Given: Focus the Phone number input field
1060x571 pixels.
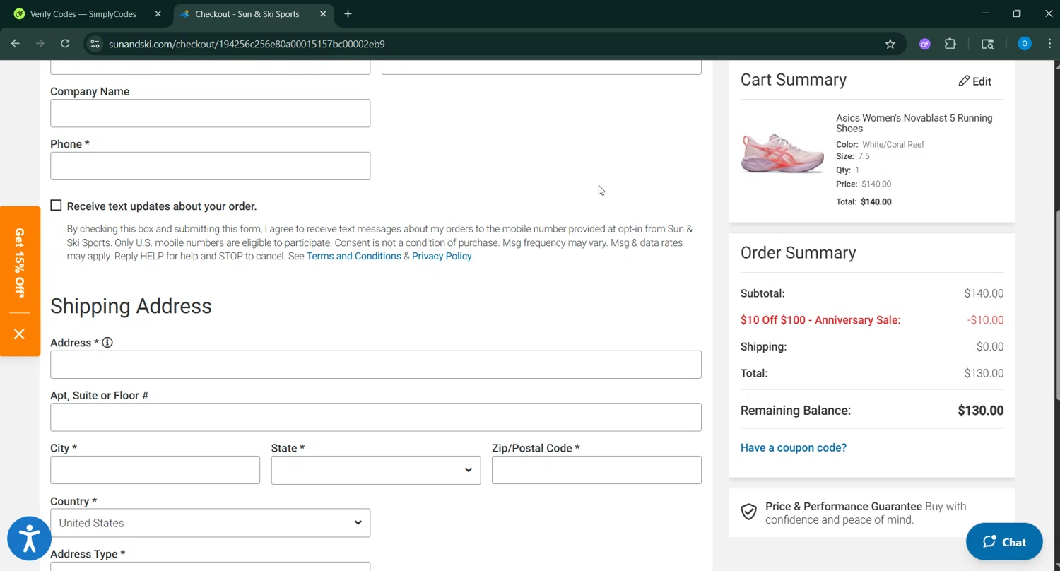Looking at the screenshot, I should [210, 166].
